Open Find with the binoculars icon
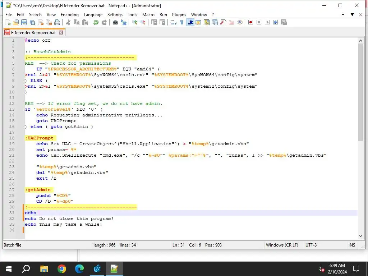This screenshot has width=368, height=276. coord(115,22)
